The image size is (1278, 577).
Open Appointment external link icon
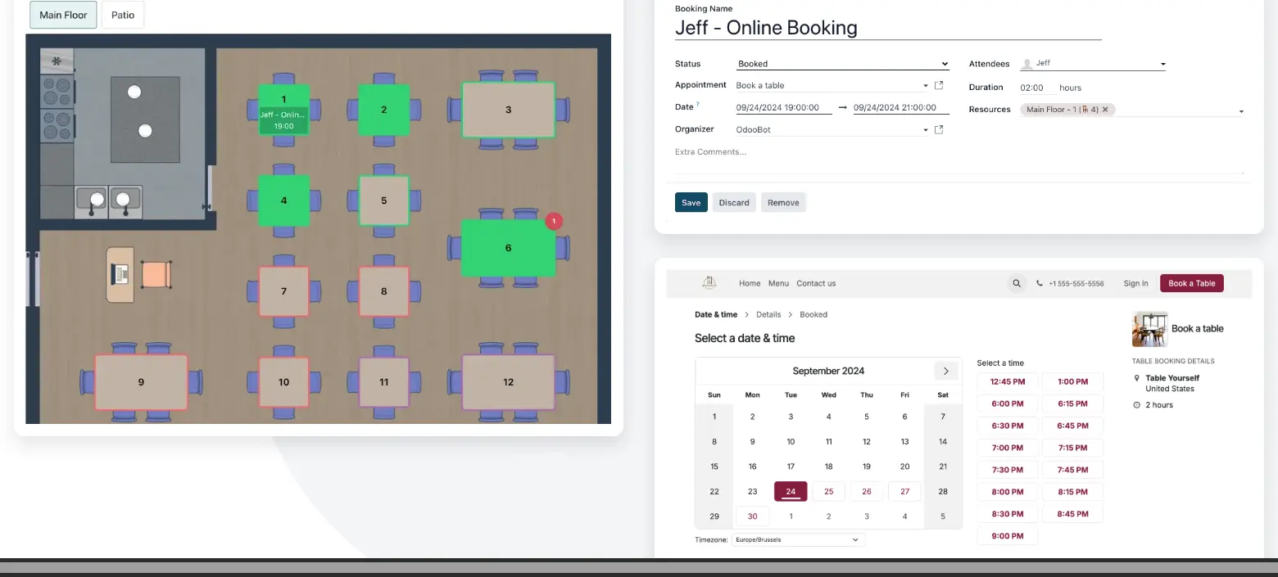(x=939, y=85)
